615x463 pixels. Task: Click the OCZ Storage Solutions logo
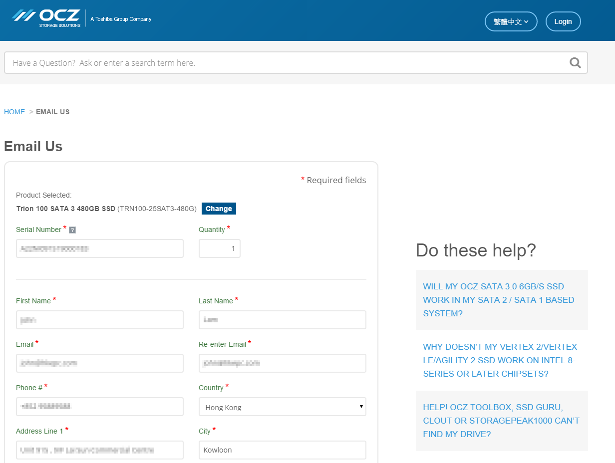pyautogui.click(x=46, y=18)
